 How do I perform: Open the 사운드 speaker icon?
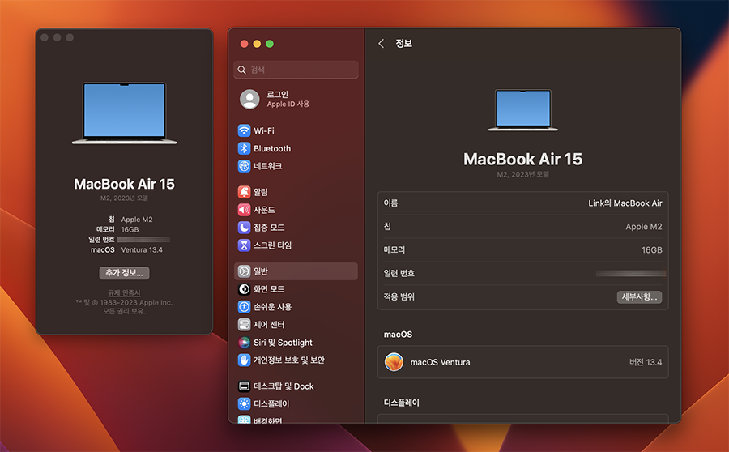click(x=244, y=210)
